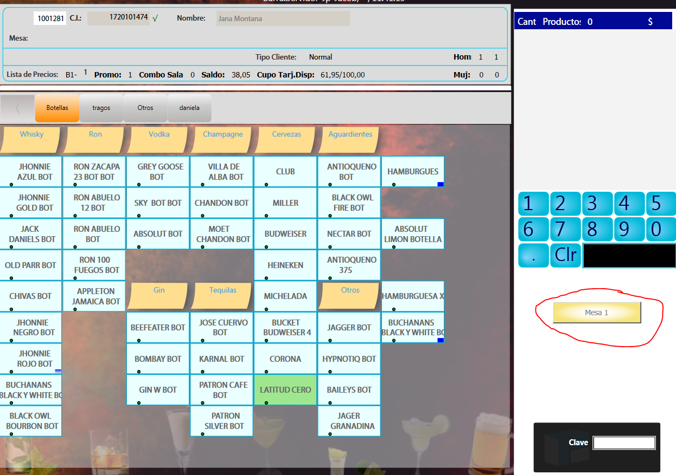
Task: Add CHIVAS BOT product
Action: point(31,296)
